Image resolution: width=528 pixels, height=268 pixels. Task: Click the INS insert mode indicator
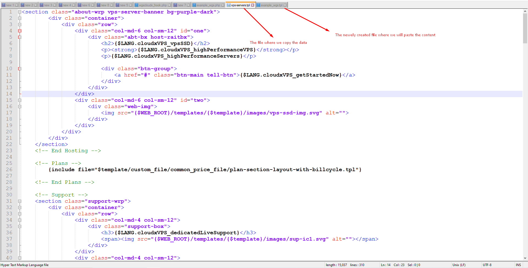[x=518, y=265]
